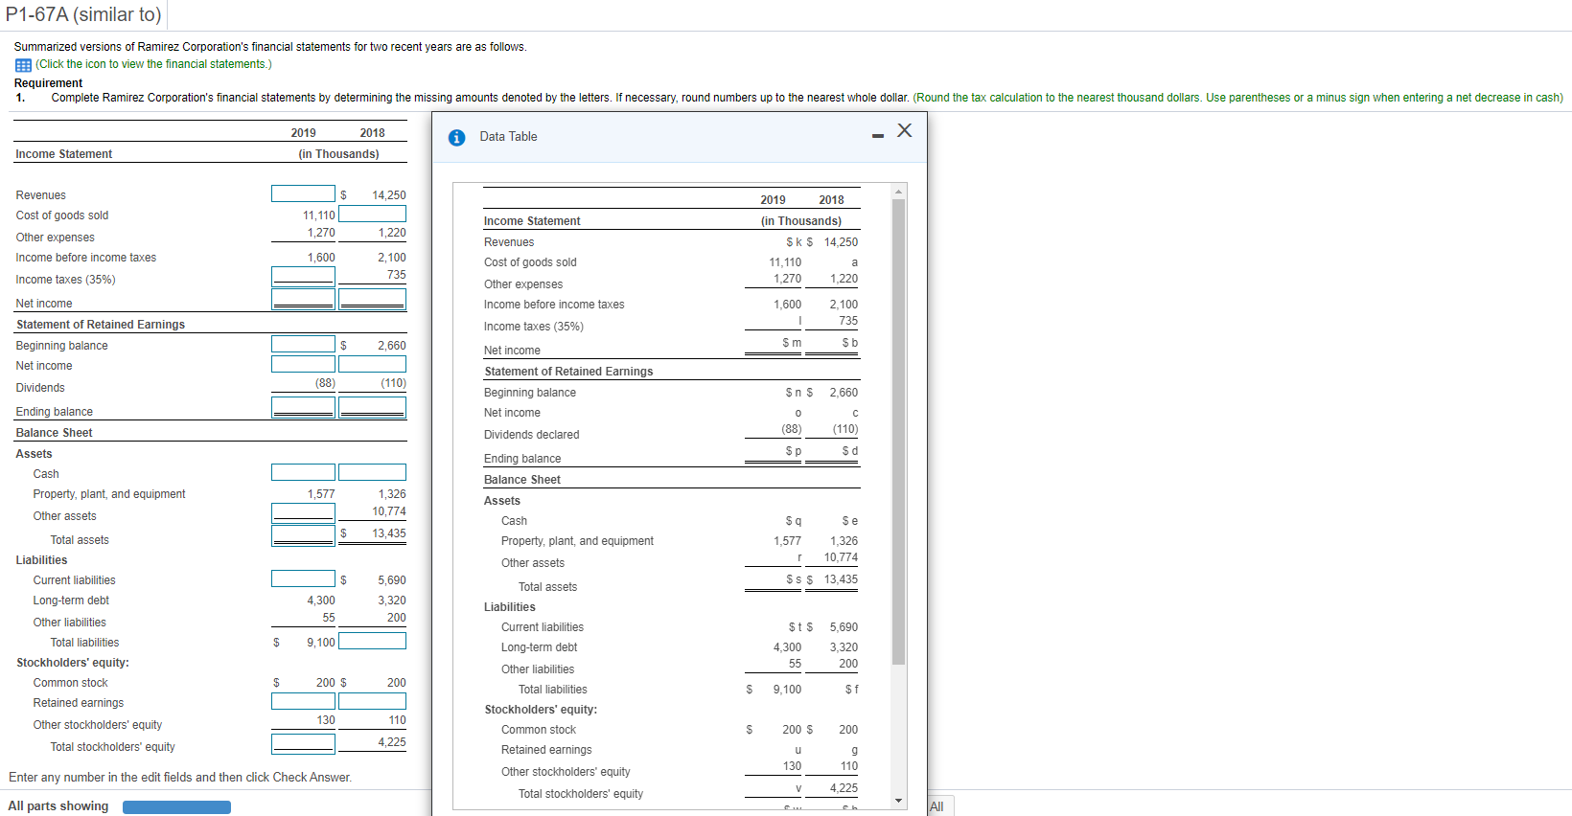Viewport: 1572px width, 816px height.
Task: Click 'Balance Sheet' heading in the main statement
Action: pyautogui.click(x=54, y=433)
